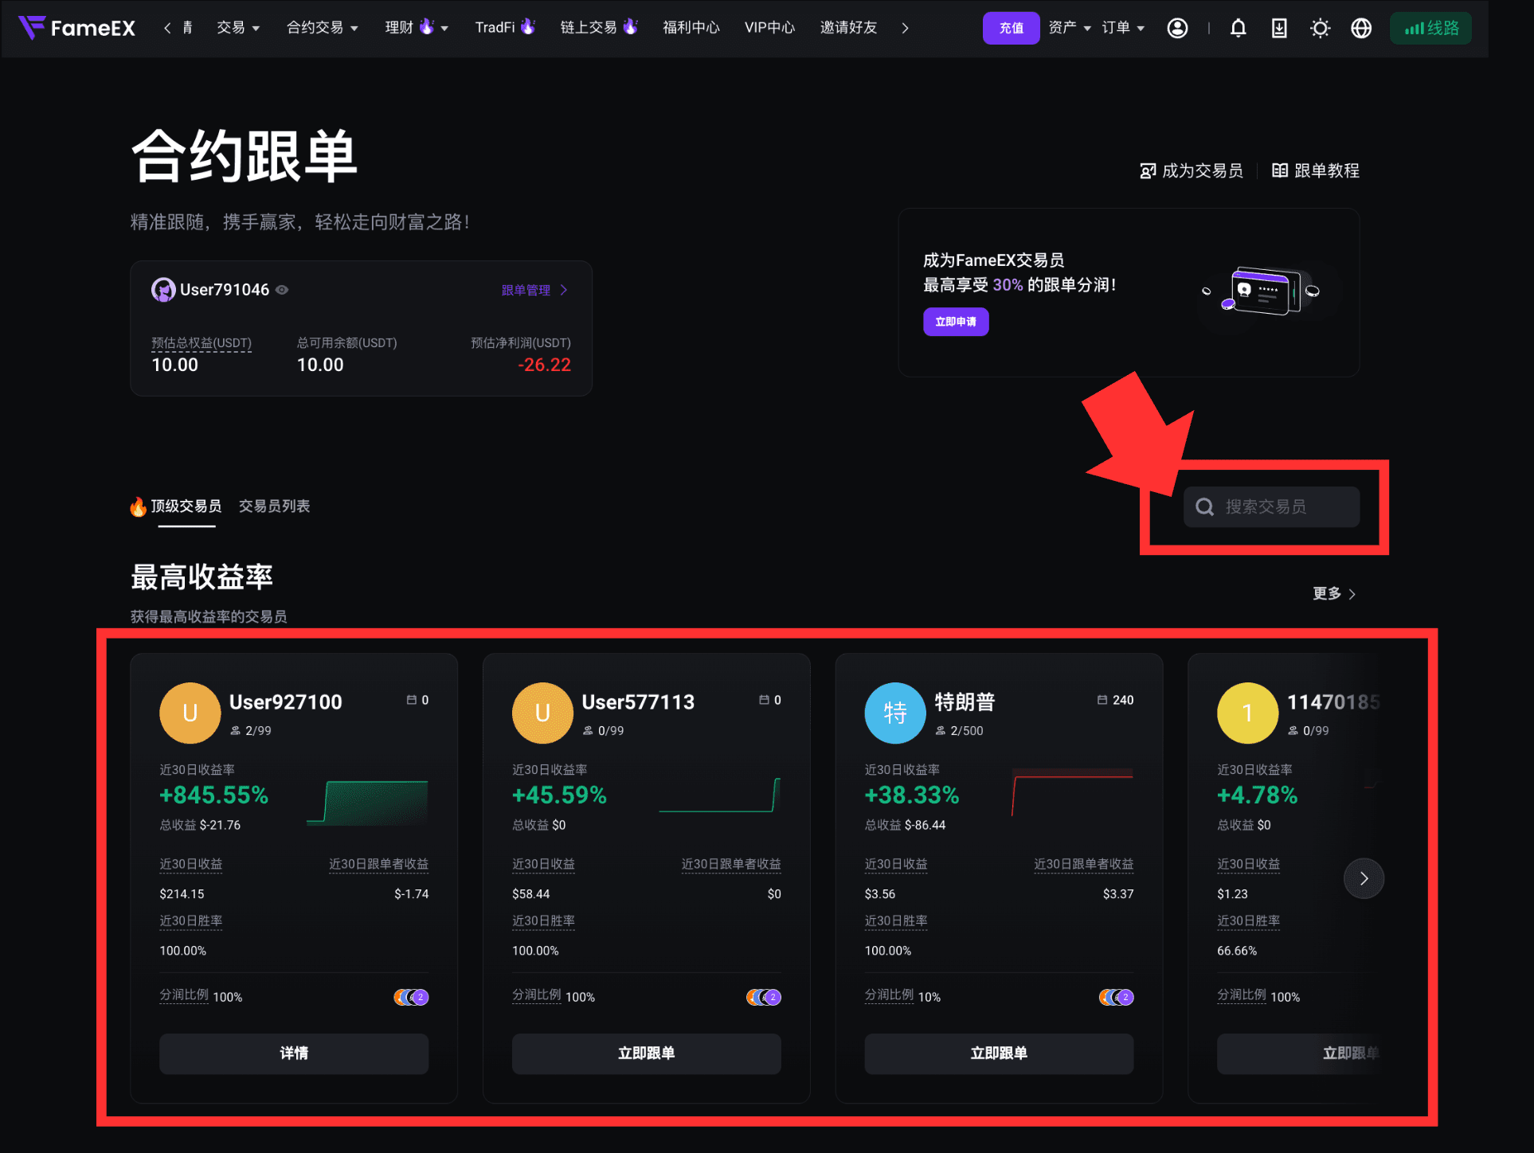This screenshot has width=1534, height=1153.
Task: Toggle balance visibility eye icon
Action: [282, 290]
